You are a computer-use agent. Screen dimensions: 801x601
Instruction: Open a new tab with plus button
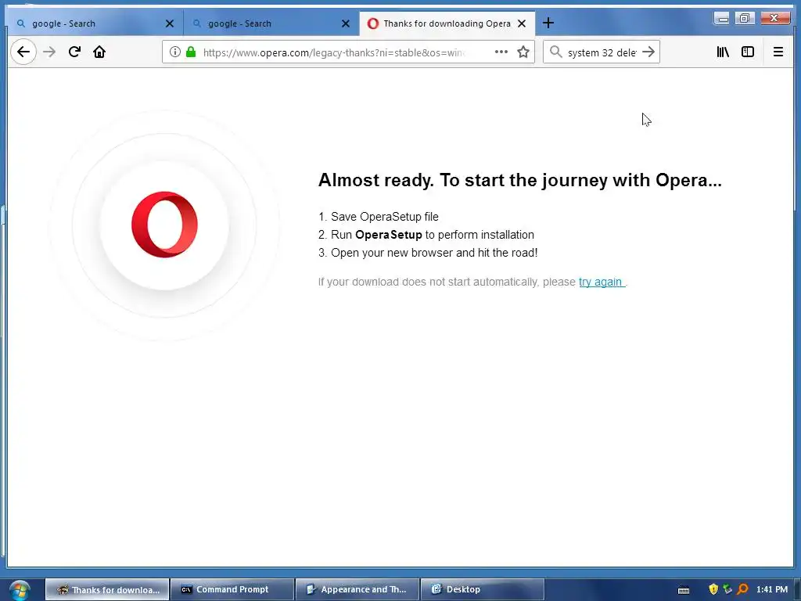point(548,23)
